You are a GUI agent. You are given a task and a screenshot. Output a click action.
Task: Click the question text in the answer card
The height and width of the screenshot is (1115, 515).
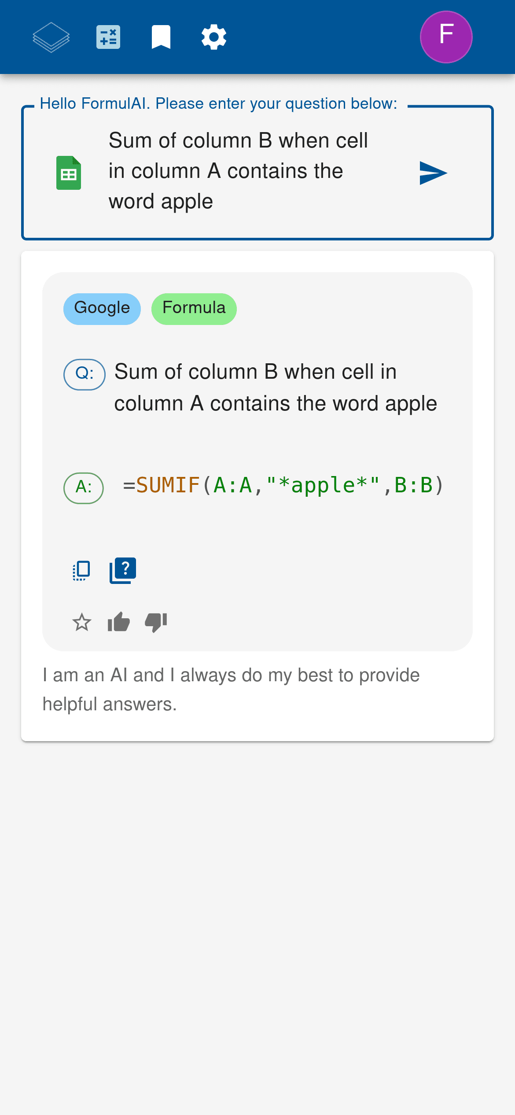[x=276, y=387]
